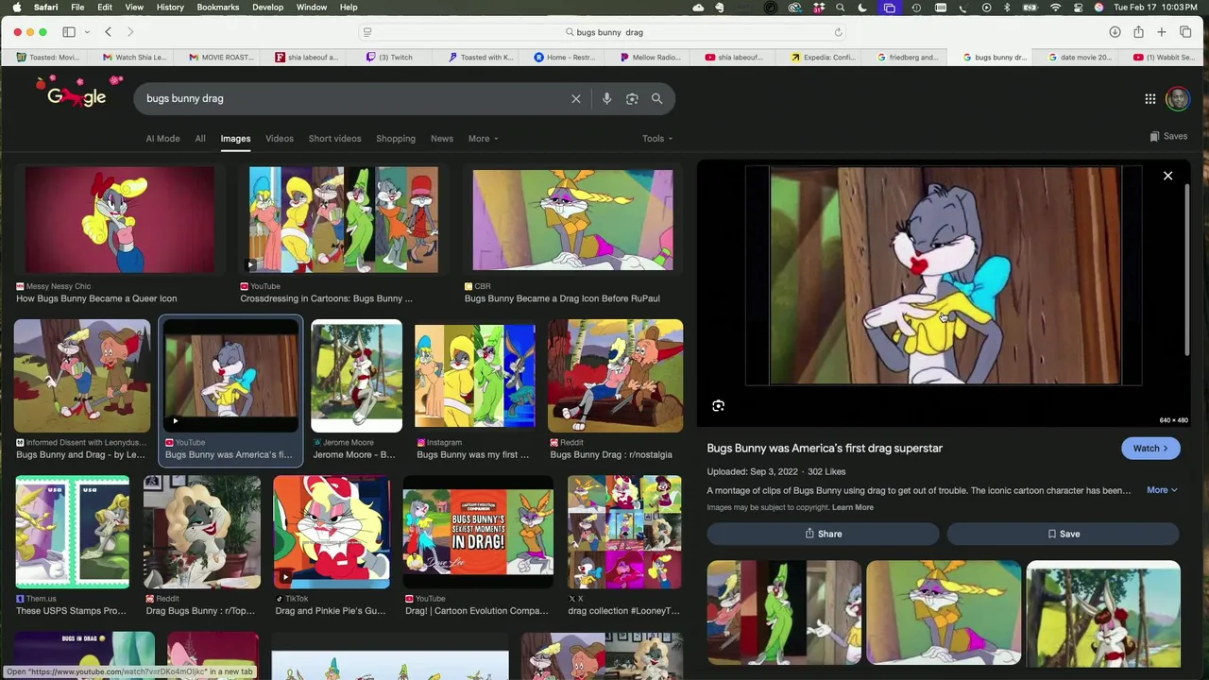Screen dimensions: 1209x680
Task: Switch to Mellow Radio browser tab
Action: tap(651, 58)
